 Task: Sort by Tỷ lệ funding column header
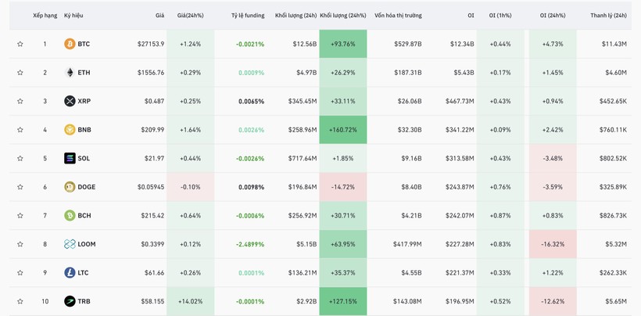click(x=247, y=16)
